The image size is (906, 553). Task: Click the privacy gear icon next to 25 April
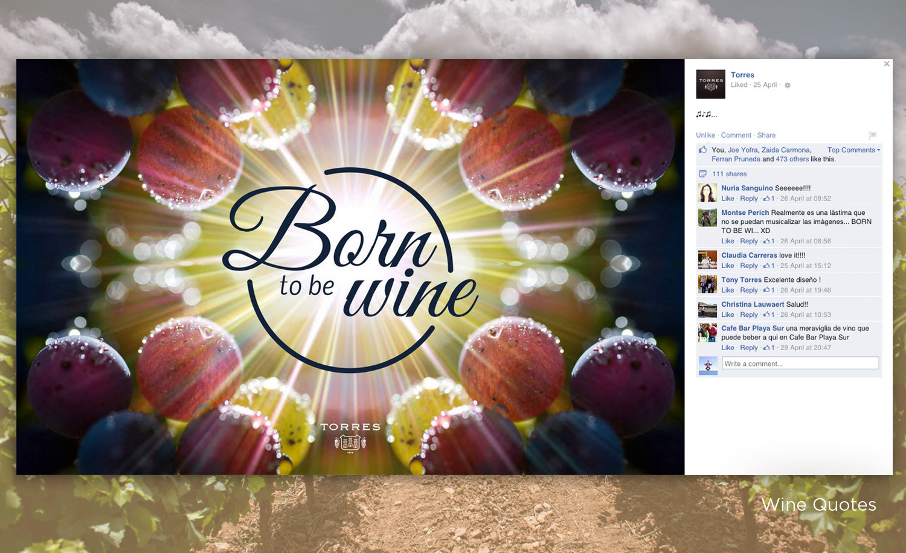coord(788,85)
